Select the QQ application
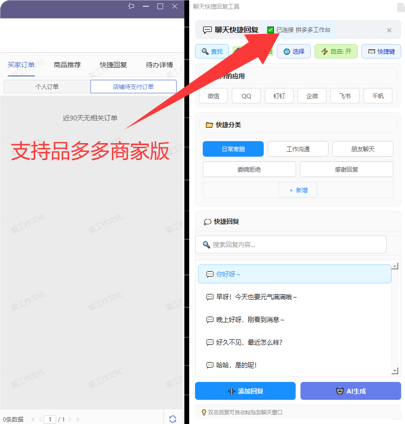 click(246, 96)
